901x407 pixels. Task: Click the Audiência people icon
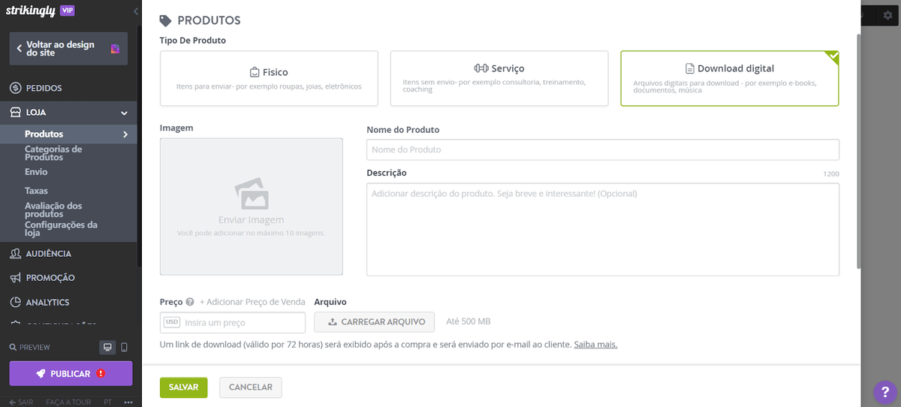click(15, 254)
